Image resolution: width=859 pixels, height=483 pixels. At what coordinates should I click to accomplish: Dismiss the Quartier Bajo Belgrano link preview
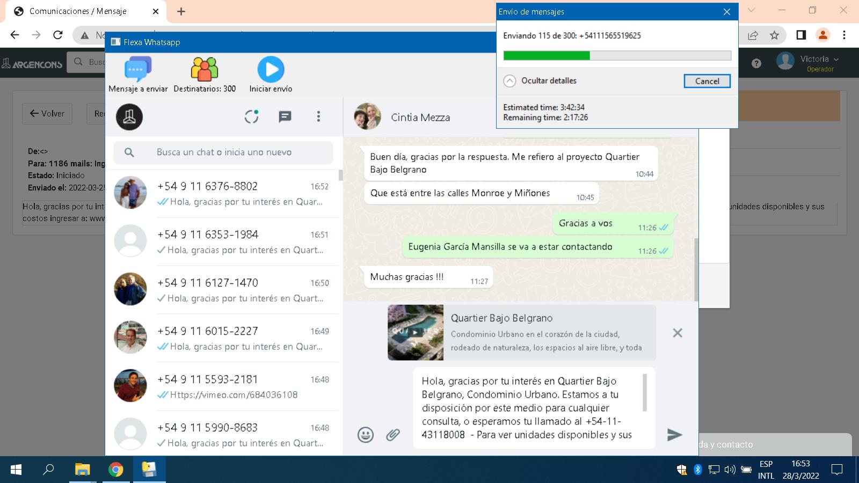click(678, 333)
